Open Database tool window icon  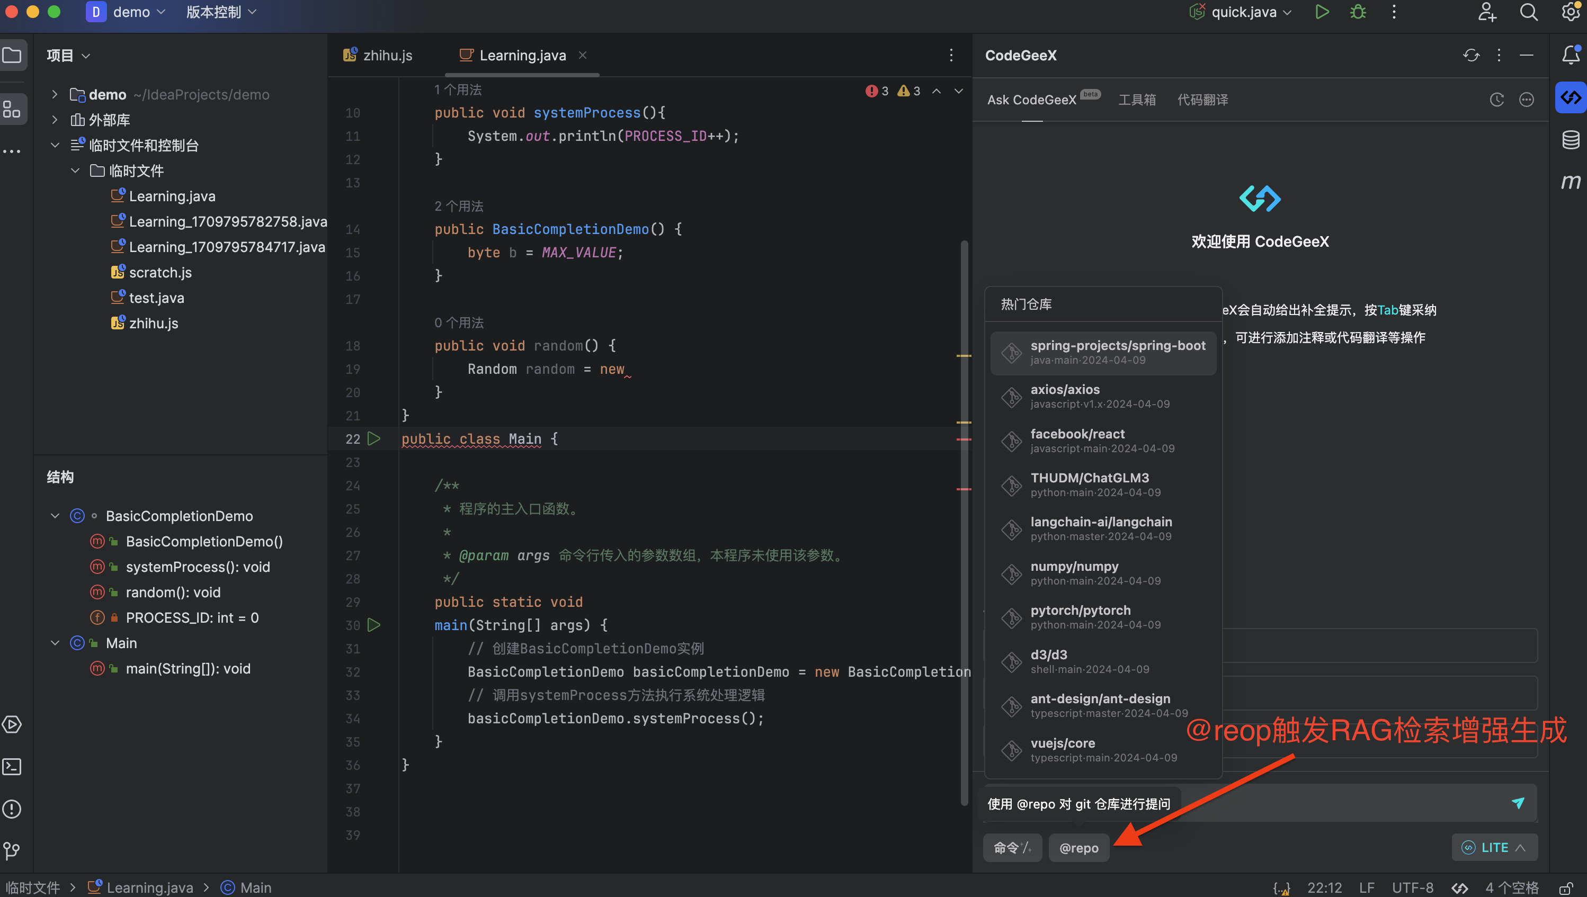(x=1571, y=140)
